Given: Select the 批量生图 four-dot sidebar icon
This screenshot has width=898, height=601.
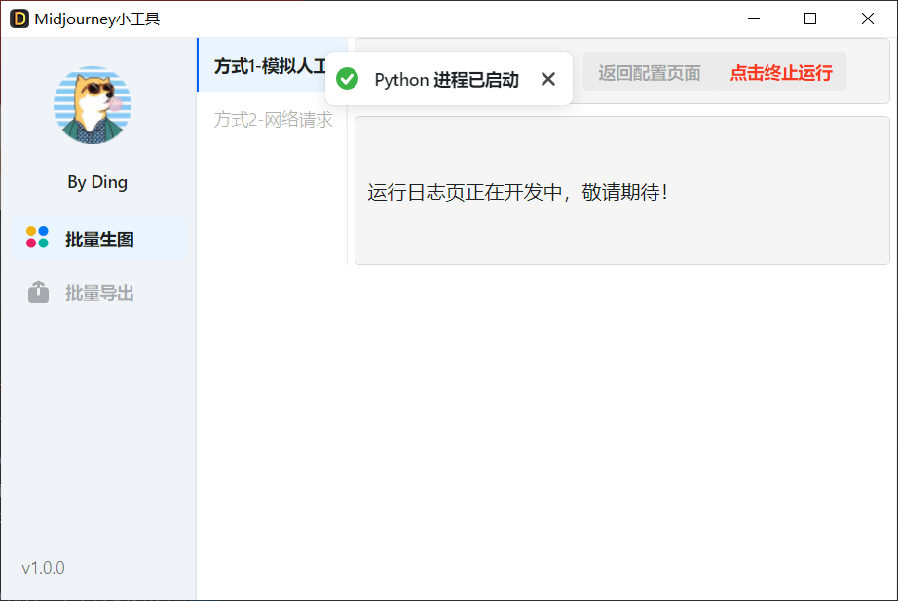Looking at the screenshot, I should point(37,237).
